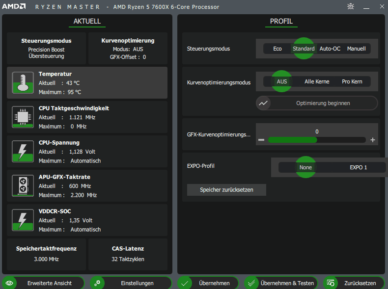Click the GFX-Kurvenoptimierung slider bar
Screen dimensions: 388x289
[x=317, y=140]
